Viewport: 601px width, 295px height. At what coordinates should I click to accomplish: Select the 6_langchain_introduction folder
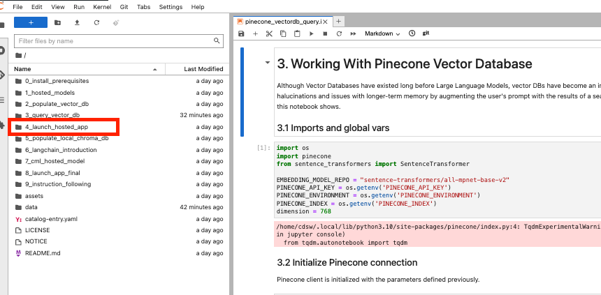(x=119, y=150)
